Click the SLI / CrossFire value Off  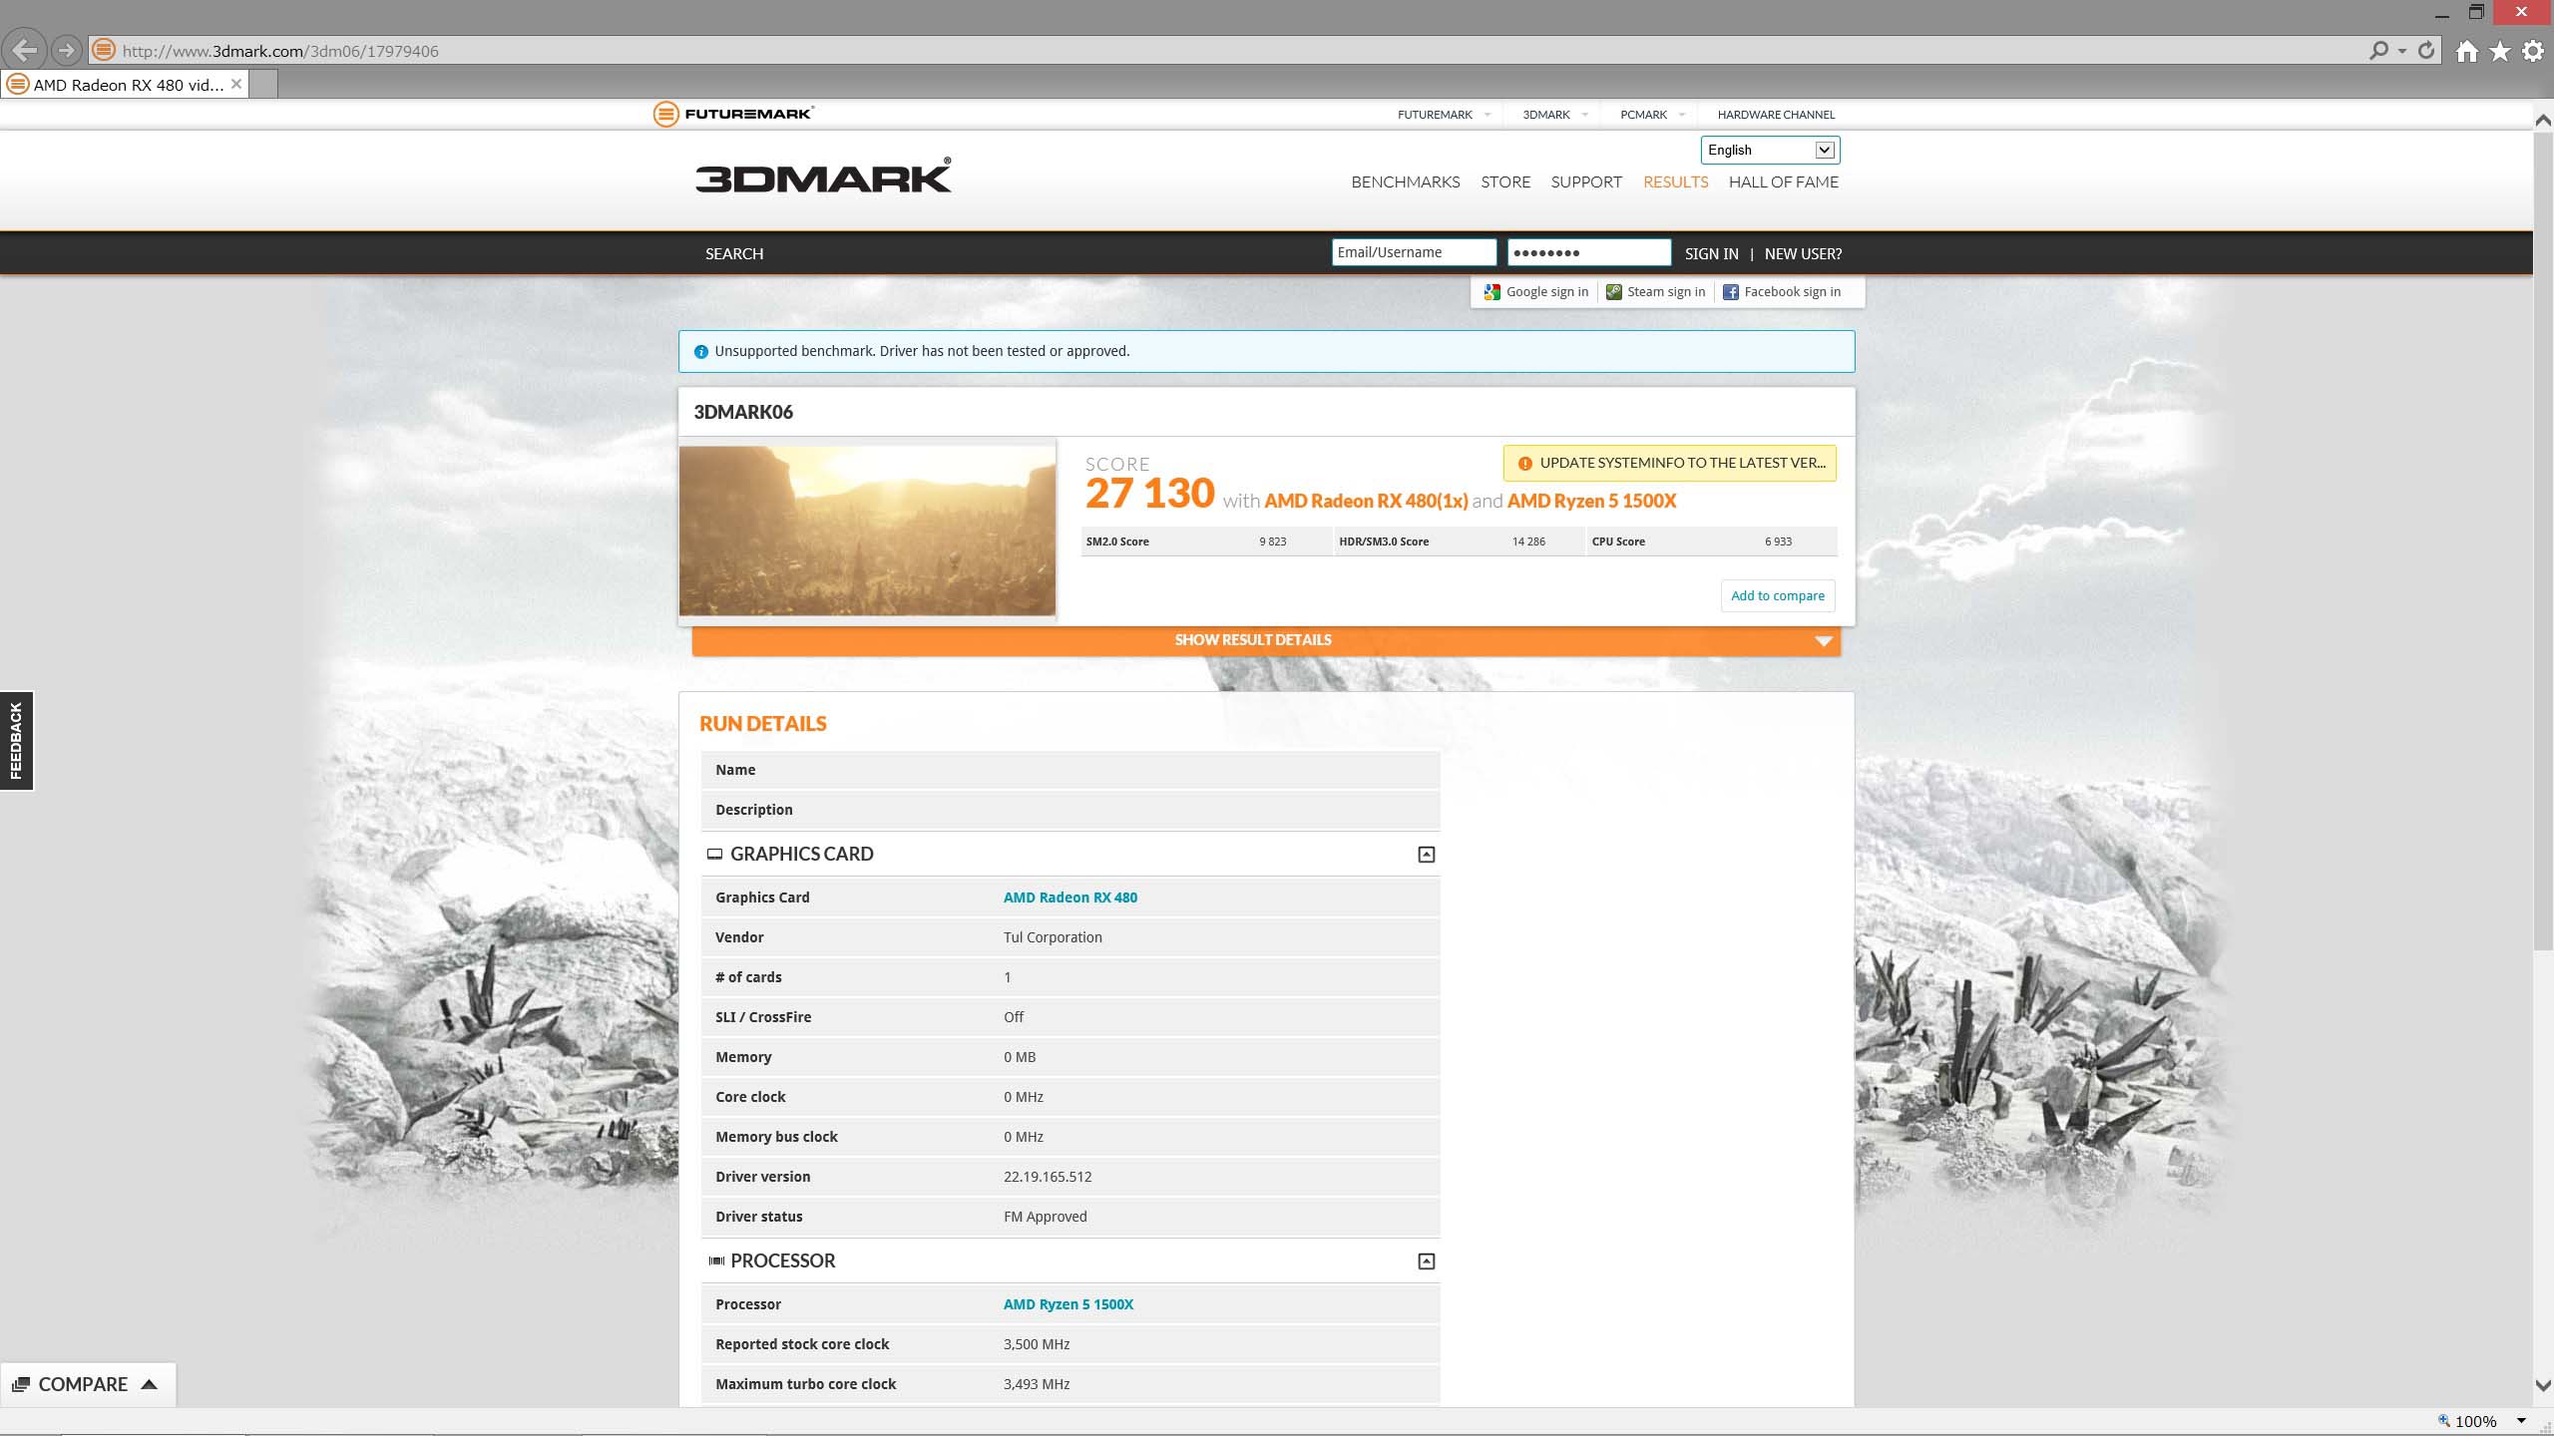[x=1014, y=1017]
